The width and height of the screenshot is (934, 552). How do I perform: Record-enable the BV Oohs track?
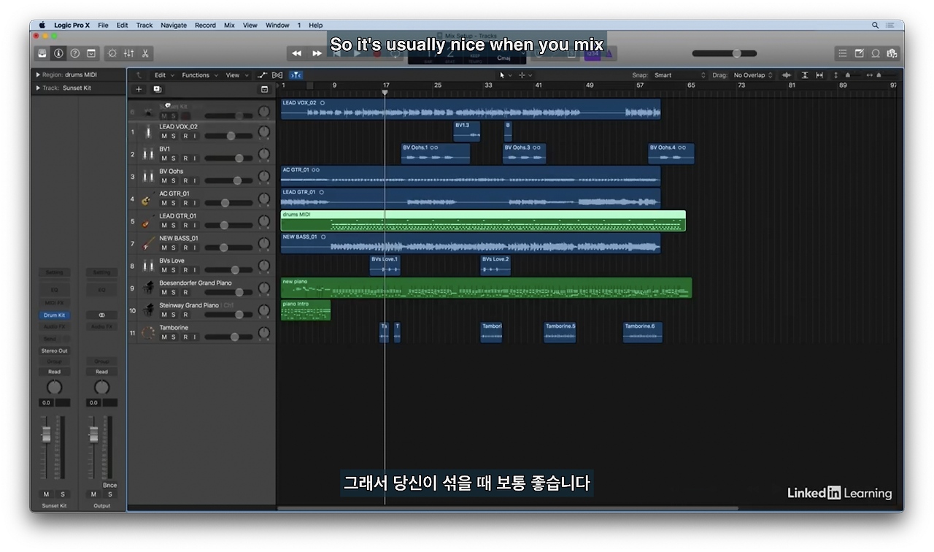click(185, 180)
